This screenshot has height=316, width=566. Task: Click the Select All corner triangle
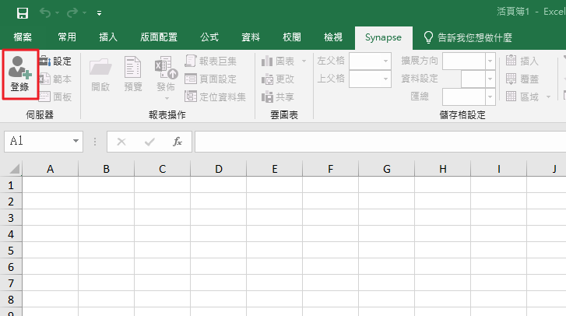tap(14, 170)
